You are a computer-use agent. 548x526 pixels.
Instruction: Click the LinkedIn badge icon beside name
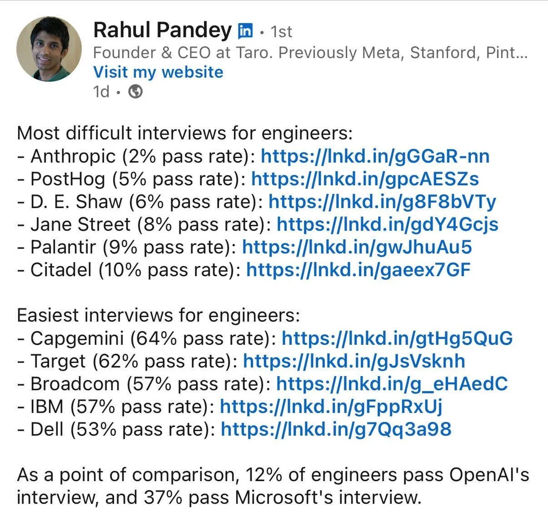(x=245, y=31)
